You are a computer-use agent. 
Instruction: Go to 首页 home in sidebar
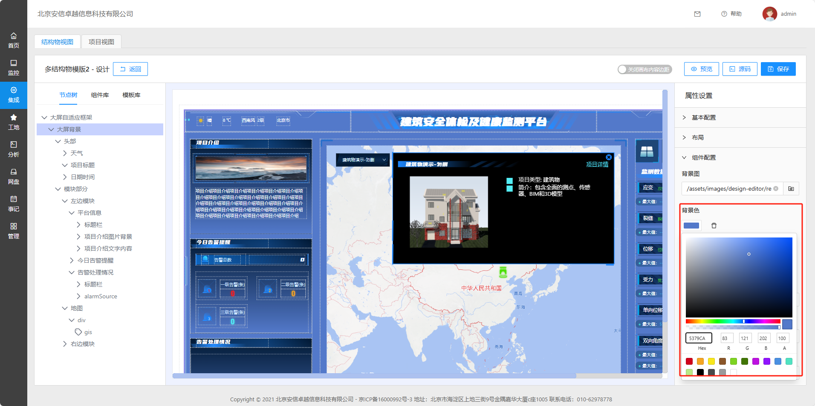point(14,40)
